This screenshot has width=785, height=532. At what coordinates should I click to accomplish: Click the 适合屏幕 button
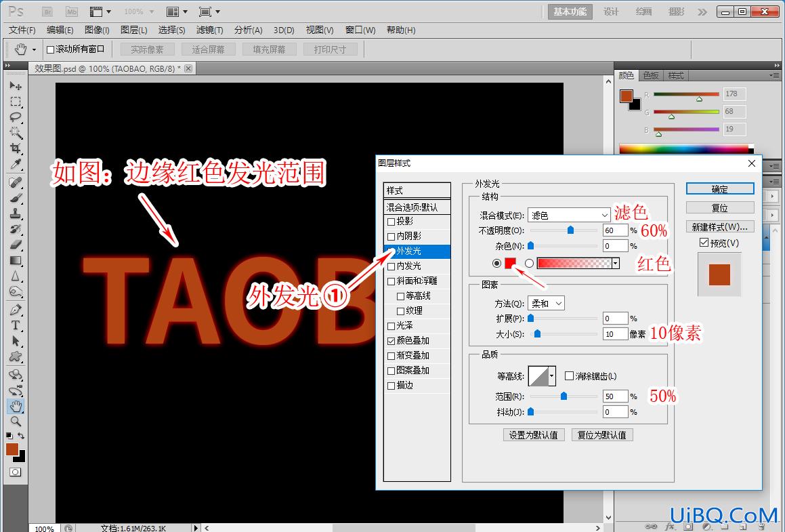coord(208,49)
